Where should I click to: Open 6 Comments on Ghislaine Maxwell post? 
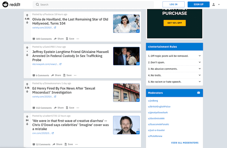click(x=41, y=75)
